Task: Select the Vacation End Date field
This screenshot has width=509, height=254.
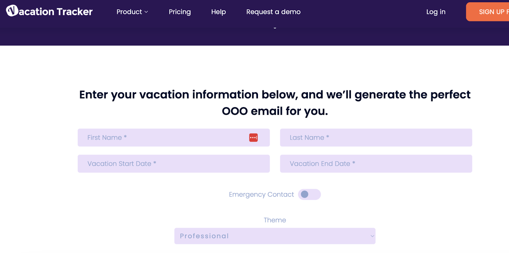Action: tap(376, 163)
